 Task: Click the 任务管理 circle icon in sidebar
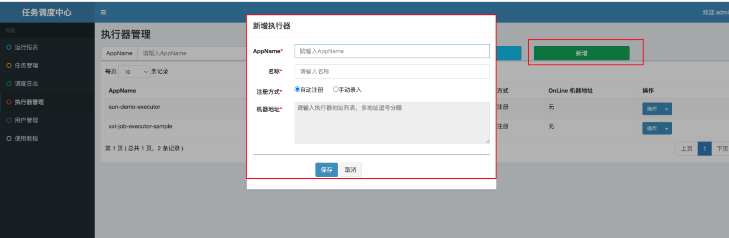(8, 65)
